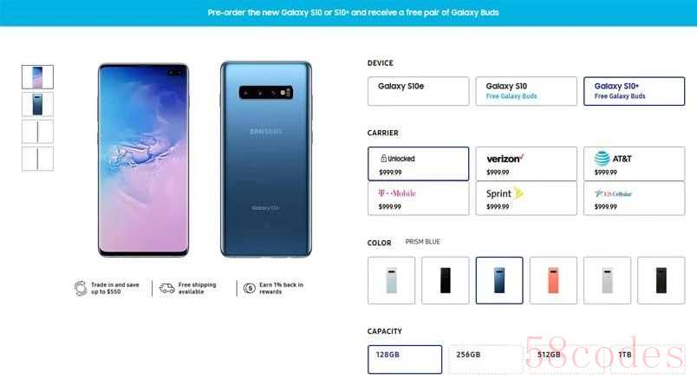Pick the T-Mobile carrier option
Viewport: 697px width, 379px height.
pyautogui.click(x=419, y=199)
